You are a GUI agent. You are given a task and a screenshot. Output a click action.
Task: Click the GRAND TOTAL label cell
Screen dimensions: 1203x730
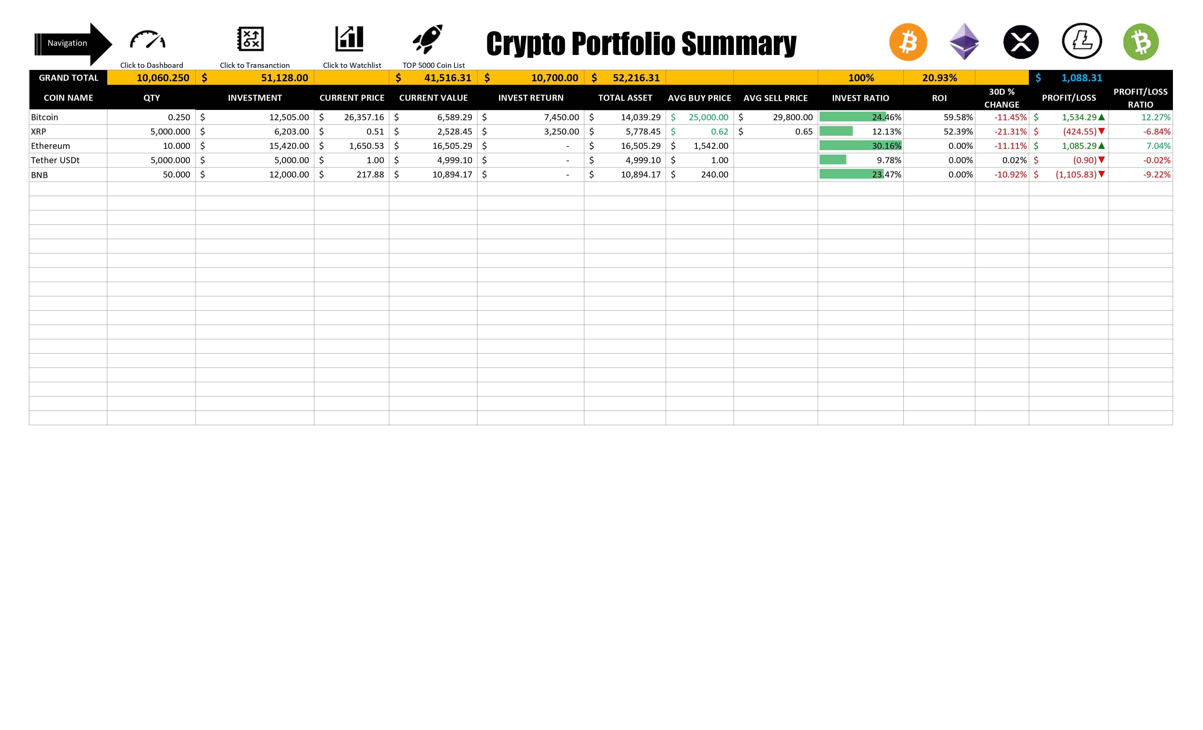pos(68,78)
